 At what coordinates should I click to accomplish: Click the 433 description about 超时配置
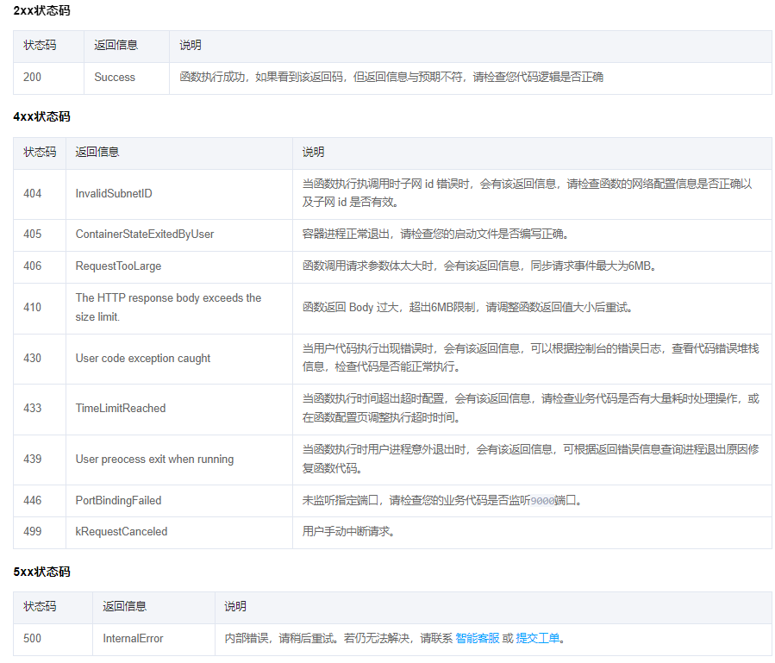click(530, 408)
